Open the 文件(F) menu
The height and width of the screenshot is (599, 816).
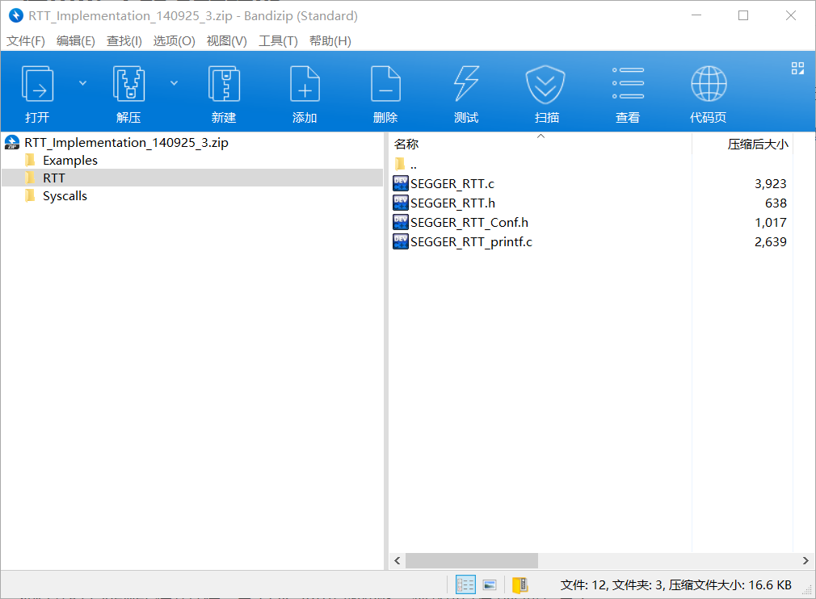click(x=26, y=40)
